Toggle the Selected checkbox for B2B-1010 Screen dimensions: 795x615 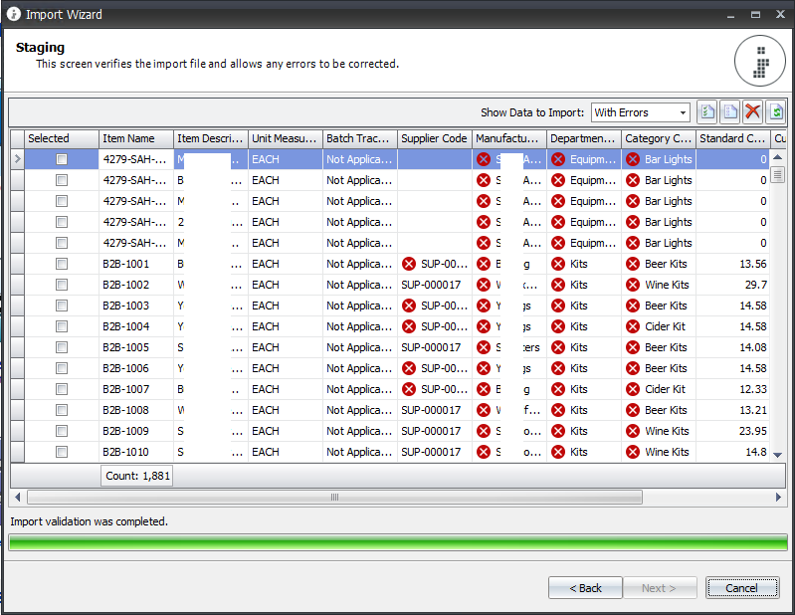[62, 452]
